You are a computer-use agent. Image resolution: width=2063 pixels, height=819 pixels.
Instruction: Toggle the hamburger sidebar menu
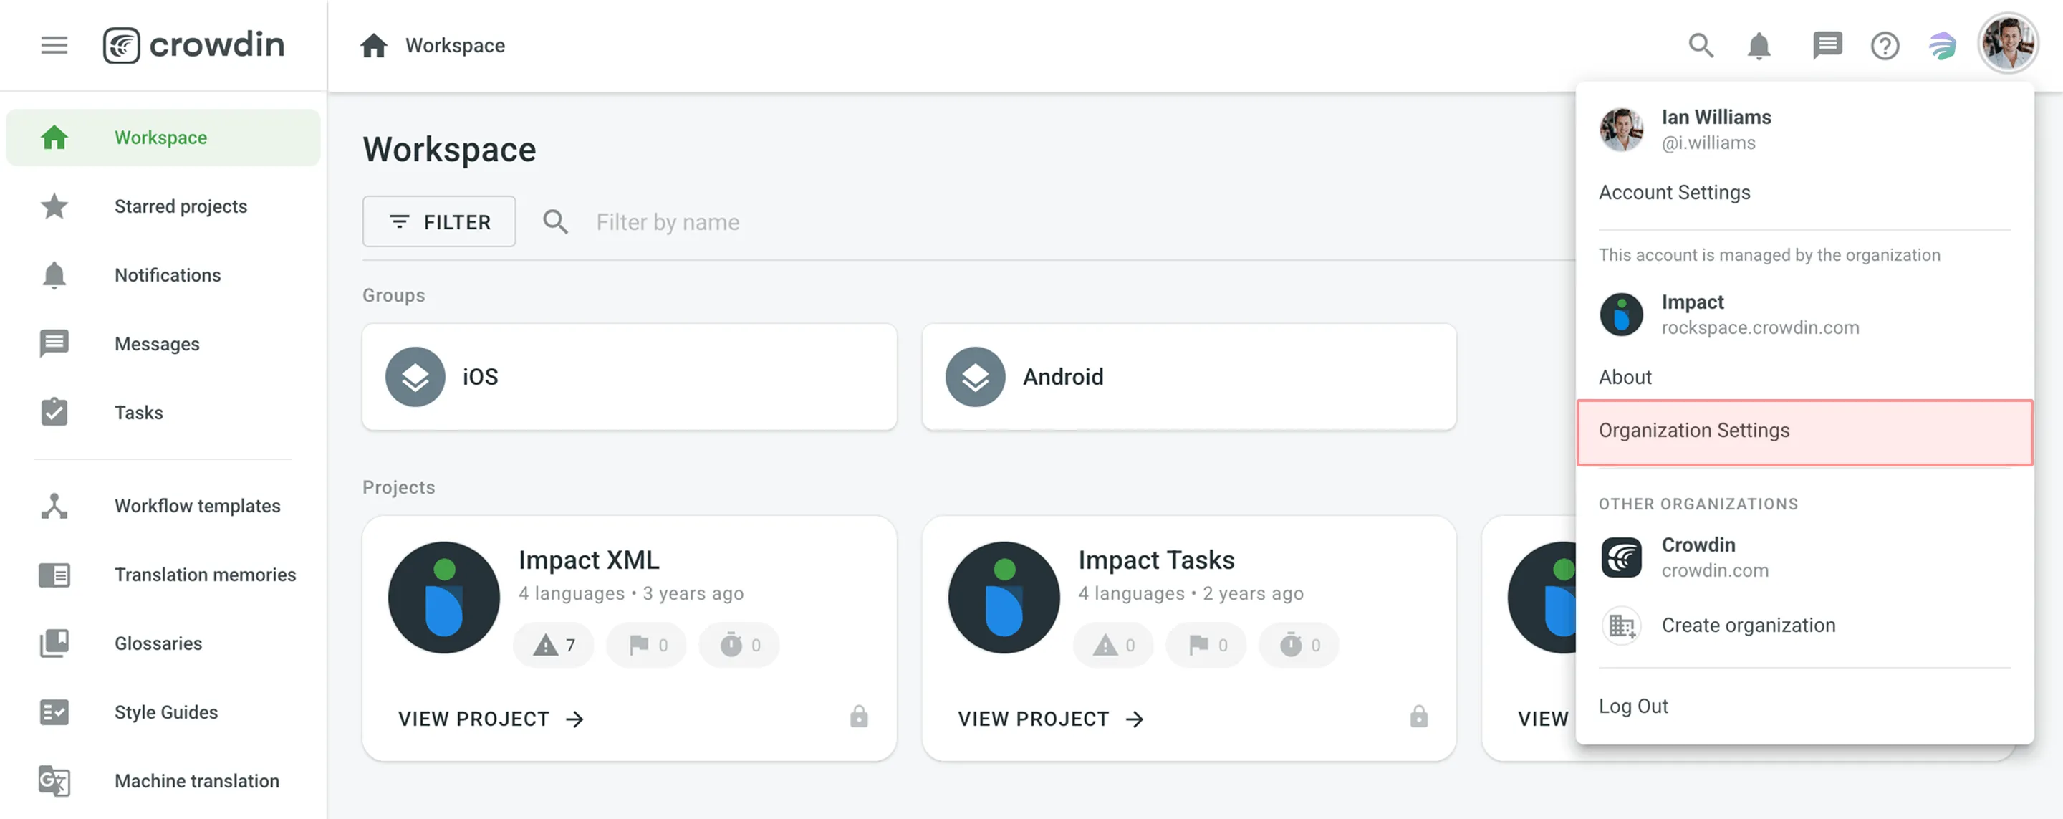pos(54,45)
